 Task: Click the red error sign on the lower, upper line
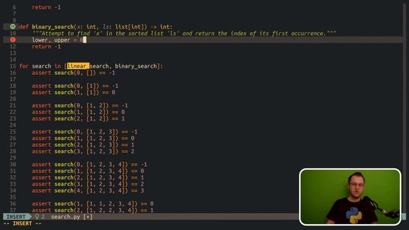13,40
